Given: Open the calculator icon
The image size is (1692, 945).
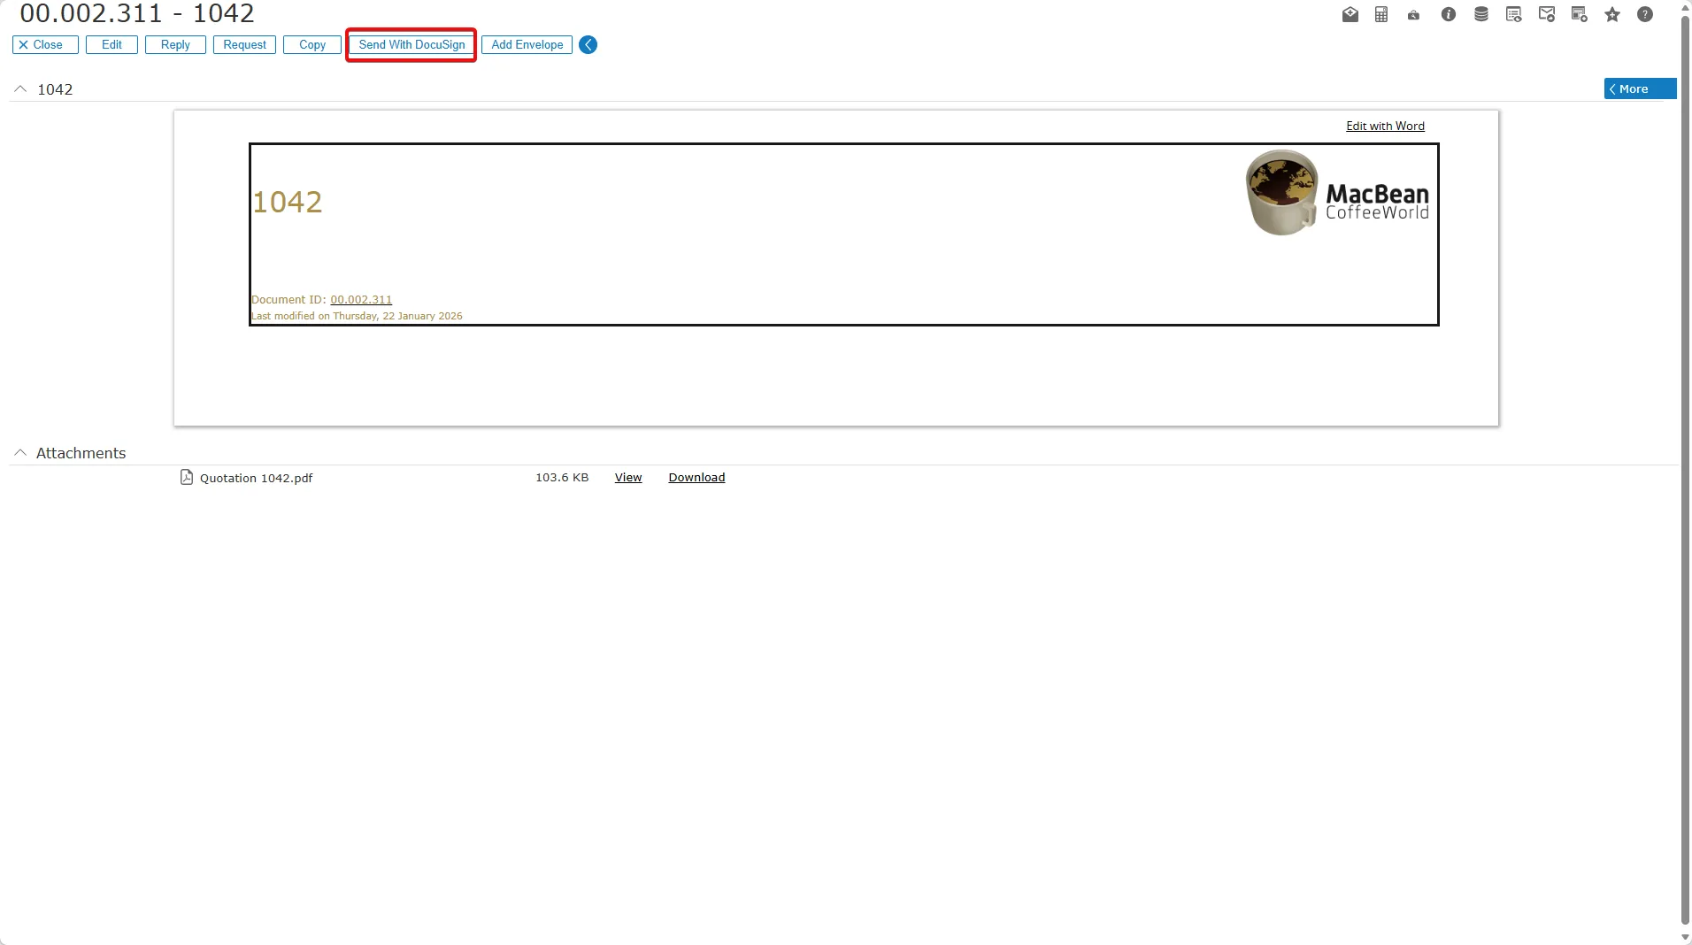Looking at the screenshot, I should 1381,14.
